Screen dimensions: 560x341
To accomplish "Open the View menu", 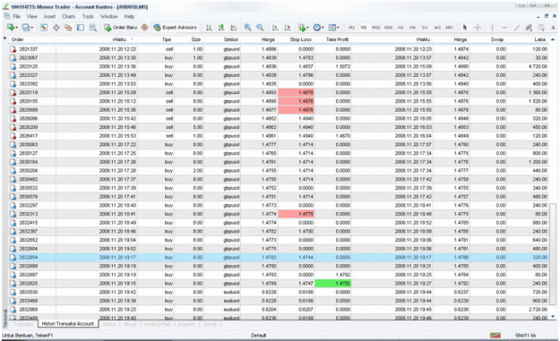I will click(x=31, y=16).
